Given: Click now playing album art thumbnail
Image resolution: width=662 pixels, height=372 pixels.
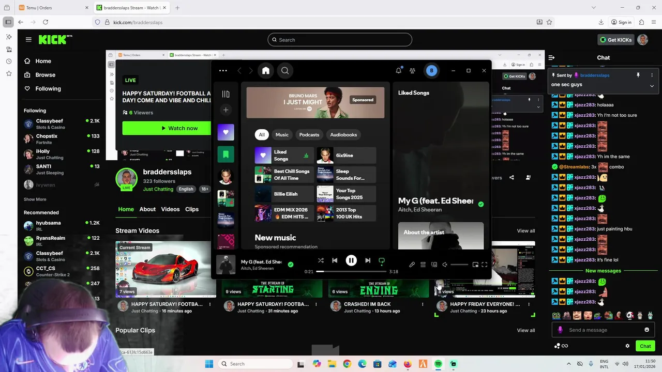Looking at the screenshot, I should tap(225, 265).
